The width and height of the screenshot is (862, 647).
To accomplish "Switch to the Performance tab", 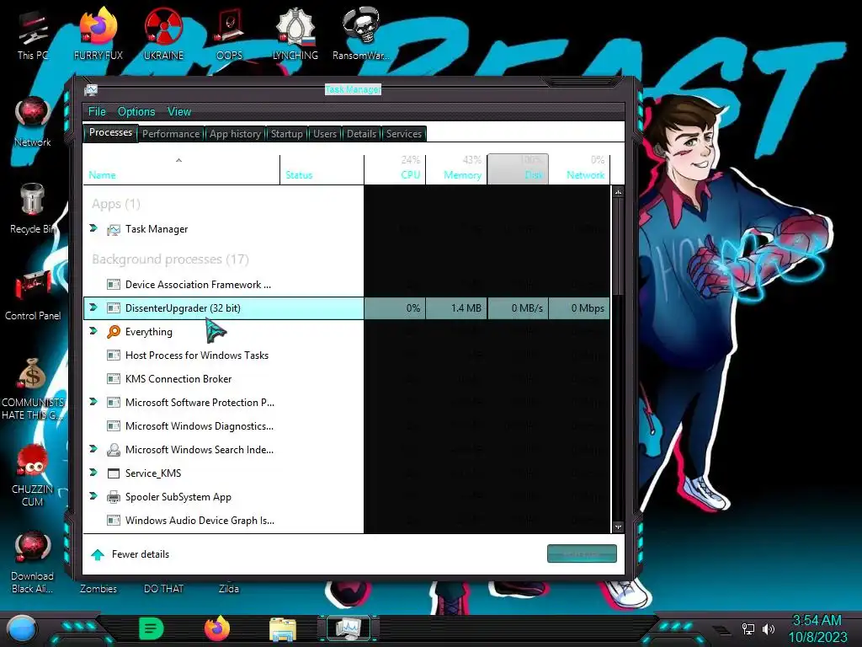I will pos(171,134).
